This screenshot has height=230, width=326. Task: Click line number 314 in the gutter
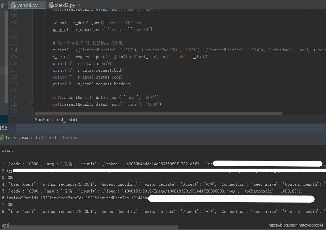click(x=14, y=50)
